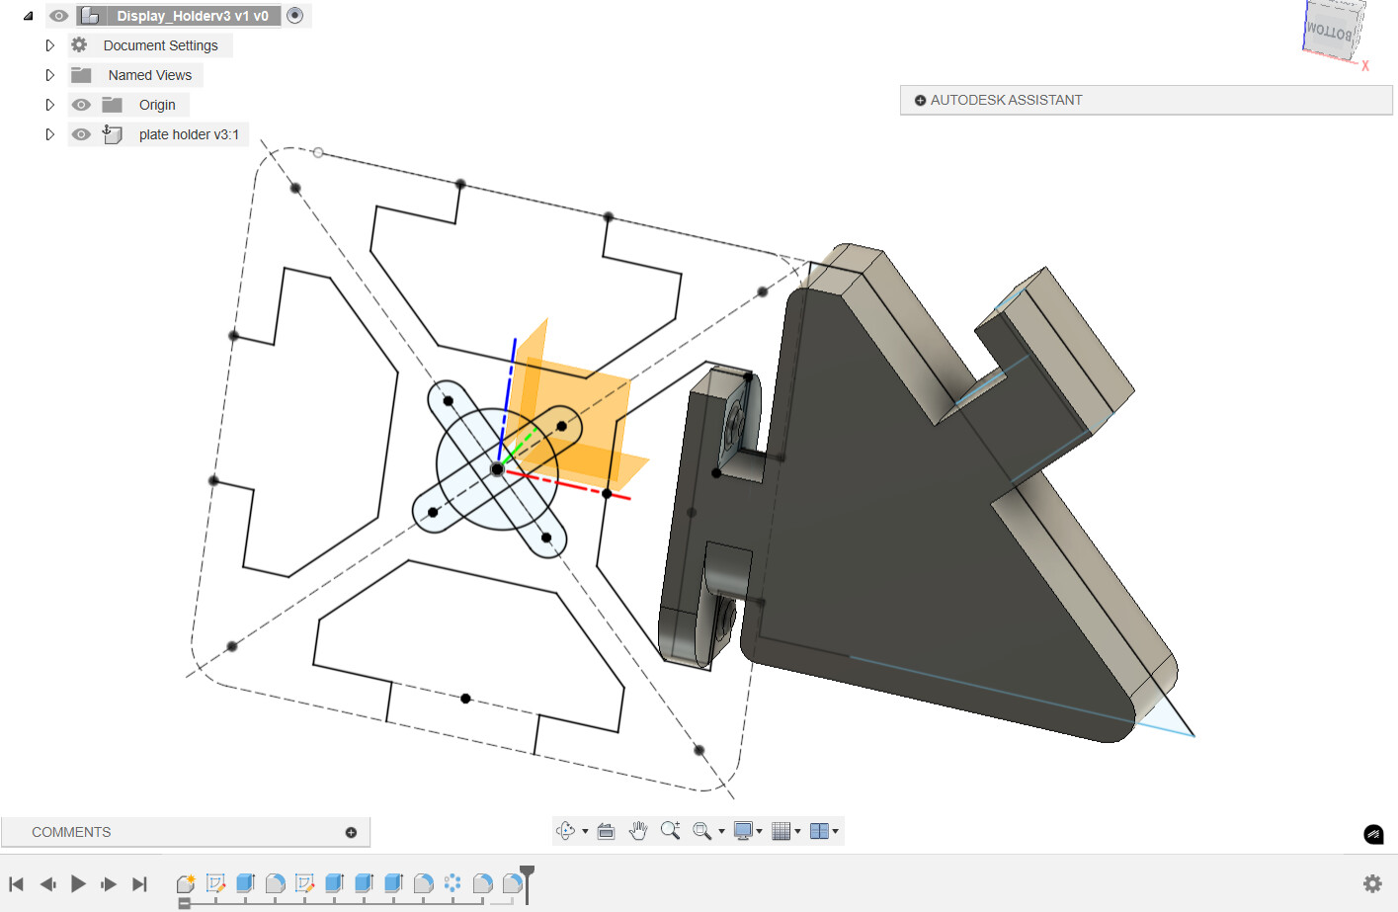Select the New Component feature in timeline
The image size is (1398, 912).
click(186, 883)
